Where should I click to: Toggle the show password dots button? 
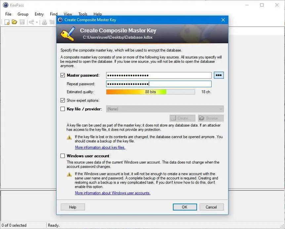click(219, 75)
